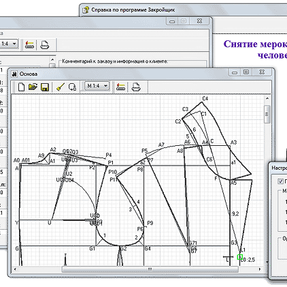Click the vertical scrollbar thumb of the drawing
This screenshot has height=287, width=287.
(267, 115)
